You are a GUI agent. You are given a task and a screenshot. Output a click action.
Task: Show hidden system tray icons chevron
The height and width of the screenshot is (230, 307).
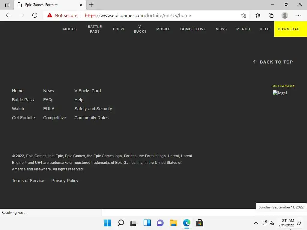tap(256, 223)
